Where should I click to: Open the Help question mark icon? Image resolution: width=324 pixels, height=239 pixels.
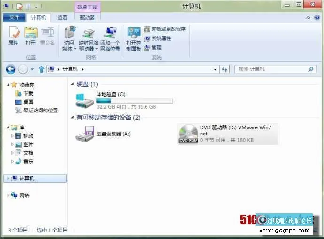click(x=317, y=17)
